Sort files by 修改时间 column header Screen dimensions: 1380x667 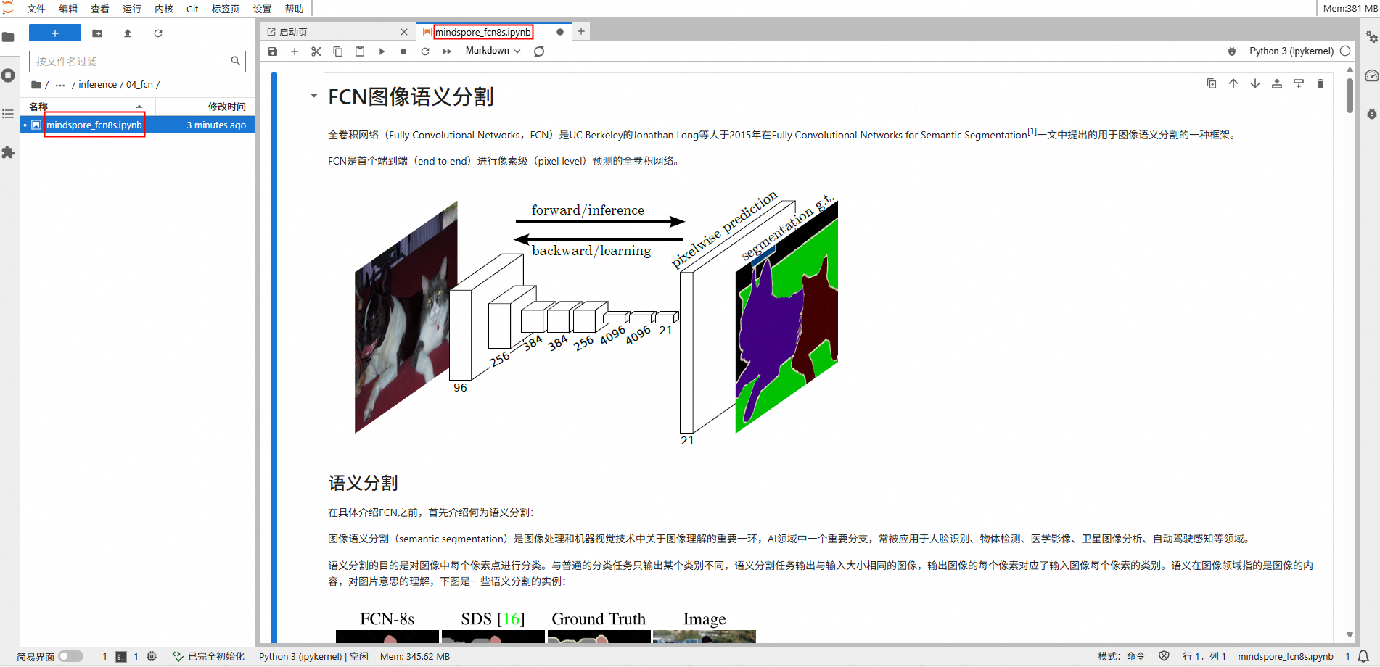coord(226,107)
